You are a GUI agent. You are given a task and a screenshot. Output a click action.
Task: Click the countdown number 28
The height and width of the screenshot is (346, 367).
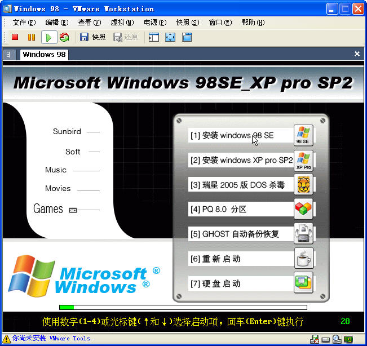345,321
